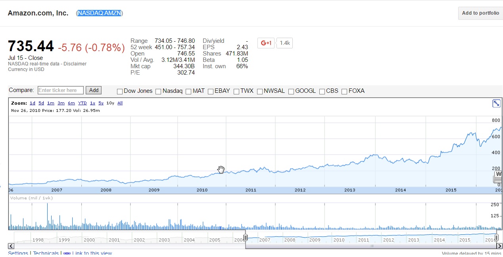Check the EBAY comparison box
Image resolution: width=503 pixels, height=257 pixels.
211,92
